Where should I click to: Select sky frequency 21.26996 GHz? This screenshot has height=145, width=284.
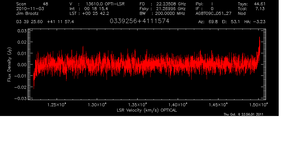point(171,9)
